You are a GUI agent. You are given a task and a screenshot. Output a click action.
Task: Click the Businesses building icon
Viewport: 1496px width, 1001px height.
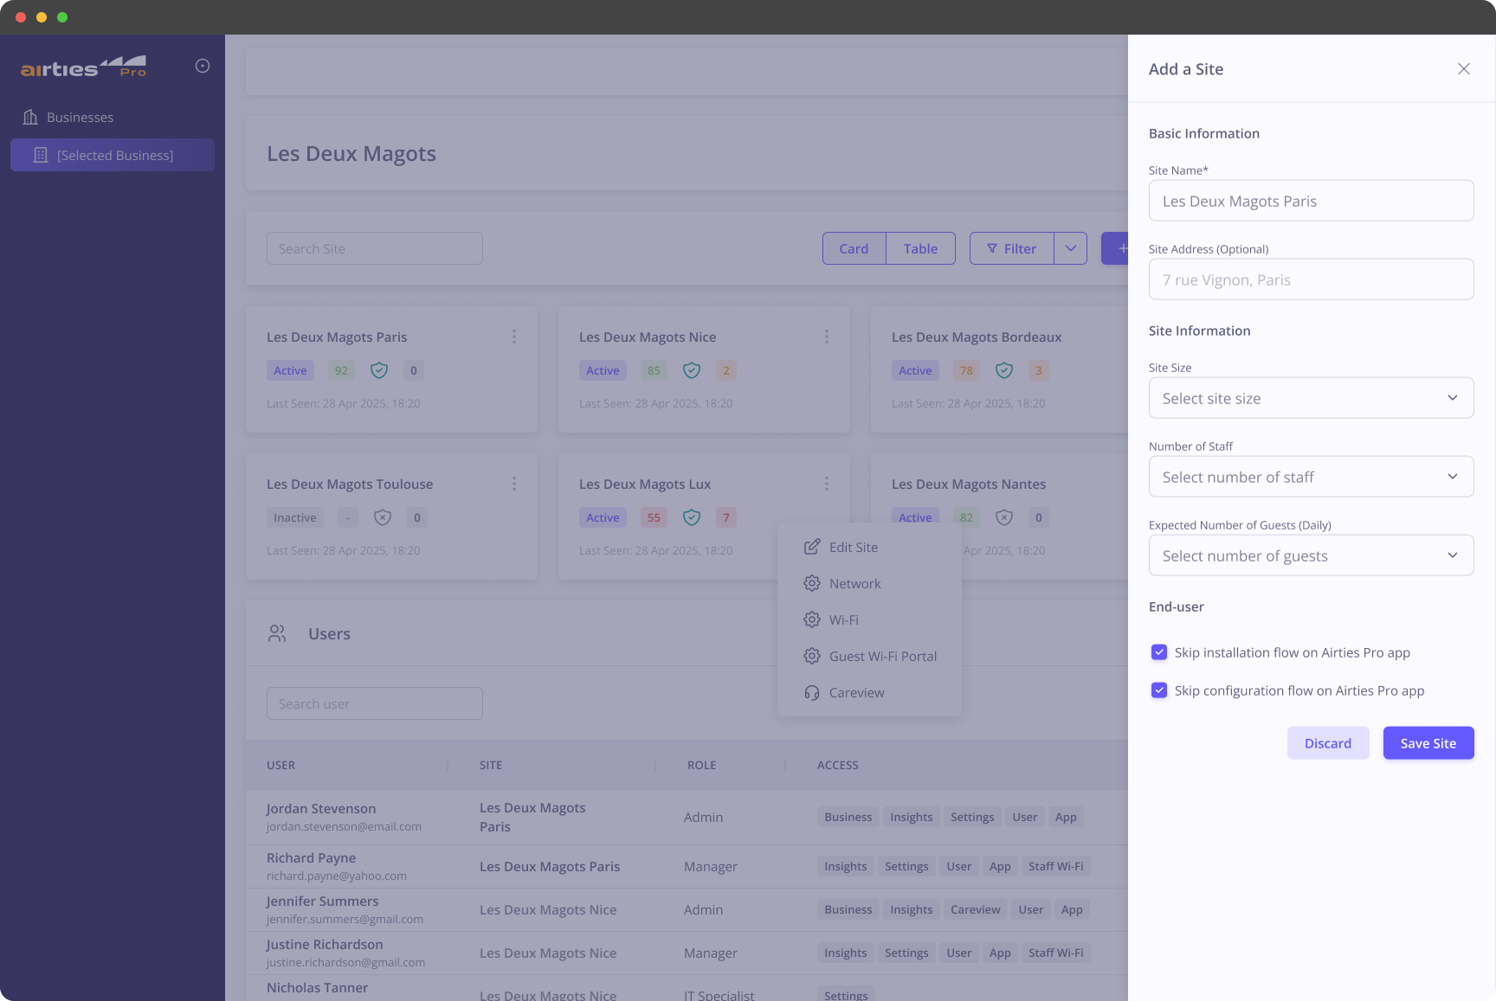tap(30, 117)
